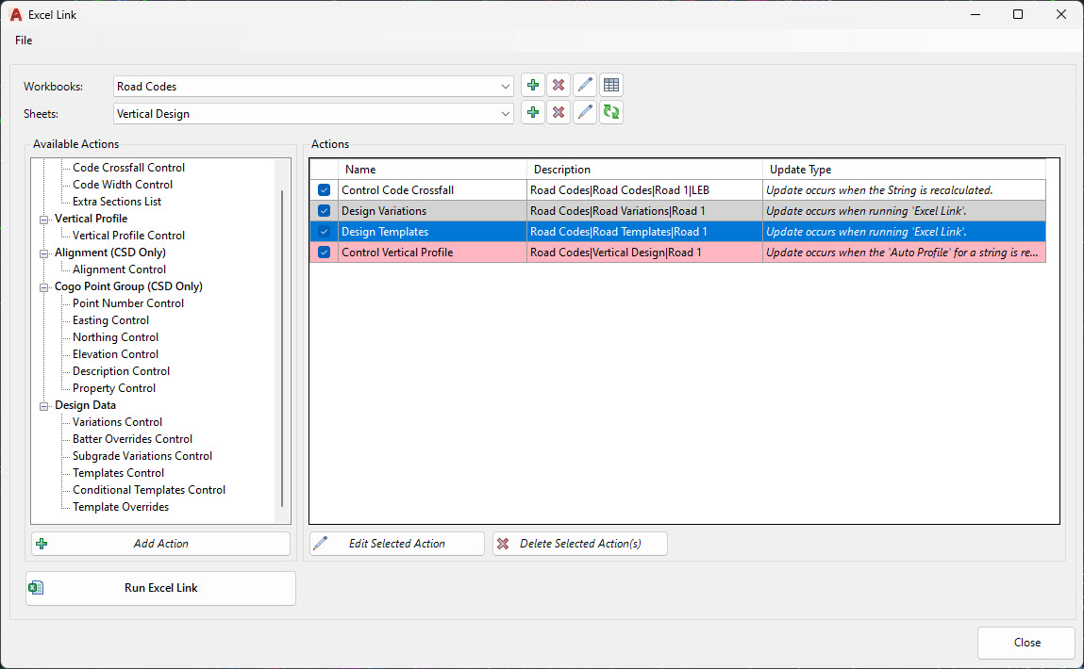The width and height of the screenshot is (1084, 669).
Task: Select Variations Control tree item
Action: [118, 422]
